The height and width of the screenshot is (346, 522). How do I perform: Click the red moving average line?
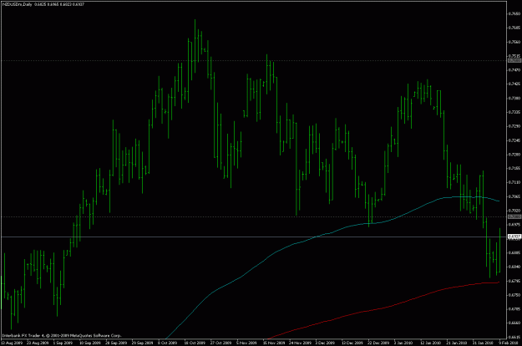[x=383, y=308]
